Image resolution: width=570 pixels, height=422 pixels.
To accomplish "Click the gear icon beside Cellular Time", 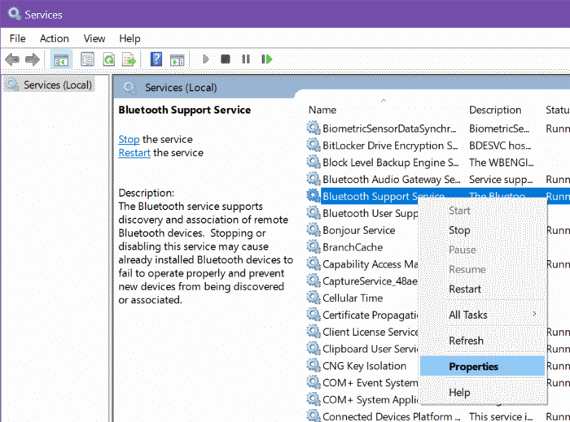I will (x=313, y=297).
